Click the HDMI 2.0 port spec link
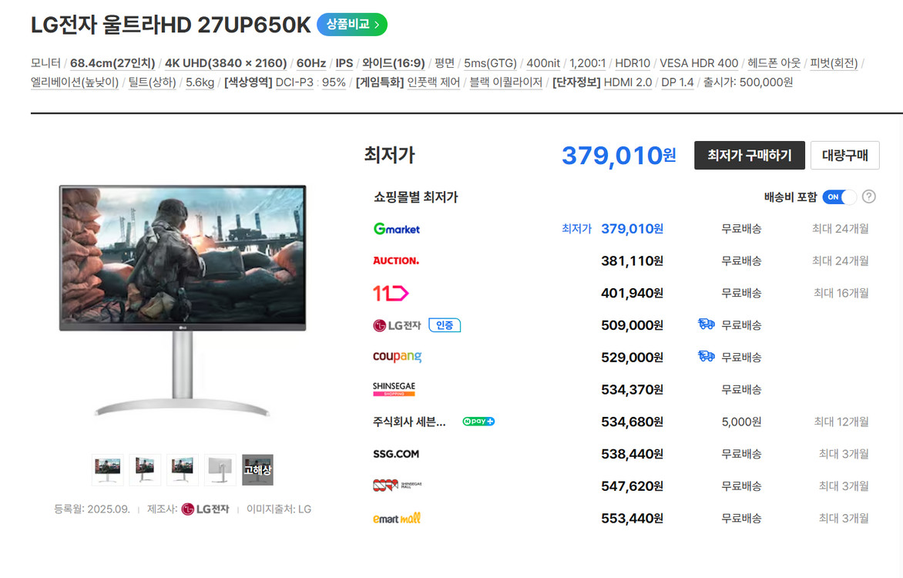903x578 pixels. point(628,82)
